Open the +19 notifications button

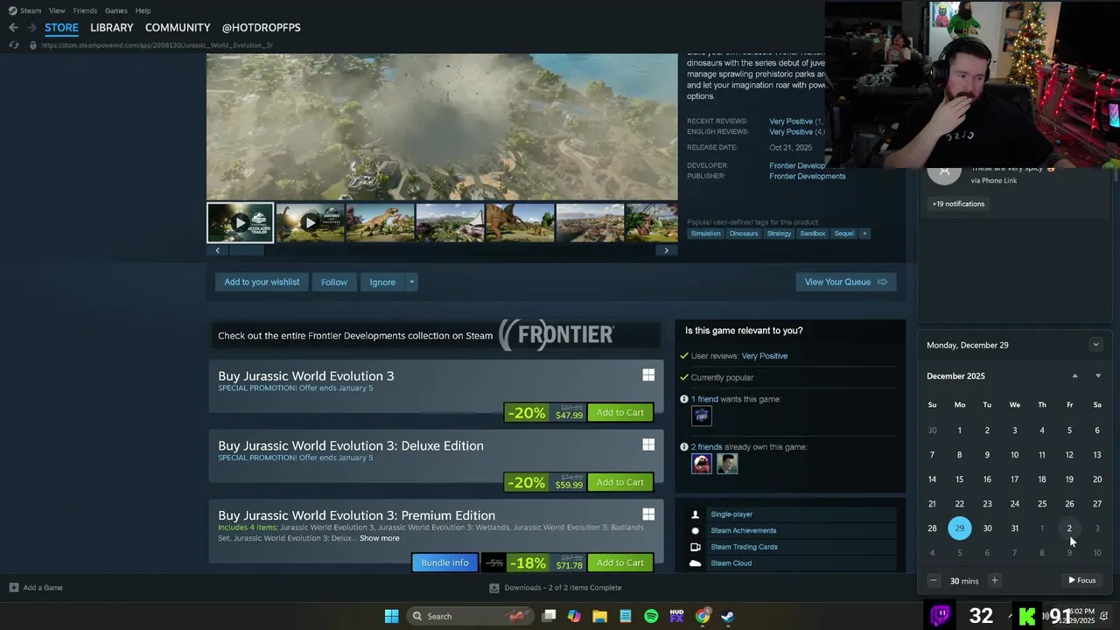click(958, 204)
